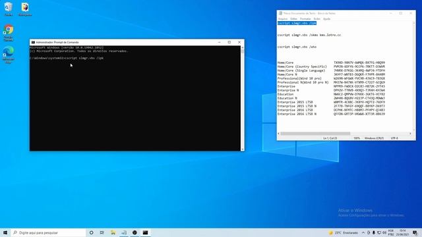Open the Ajuda menu in Notepad
This screenshot has height=237, width=422.
[326, 19]
